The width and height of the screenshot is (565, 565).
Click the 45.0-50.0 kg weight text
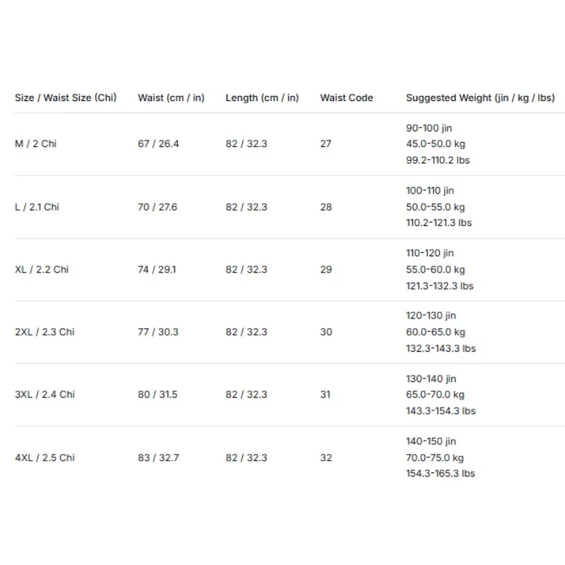pyautogui.click(x=436, y=144)
